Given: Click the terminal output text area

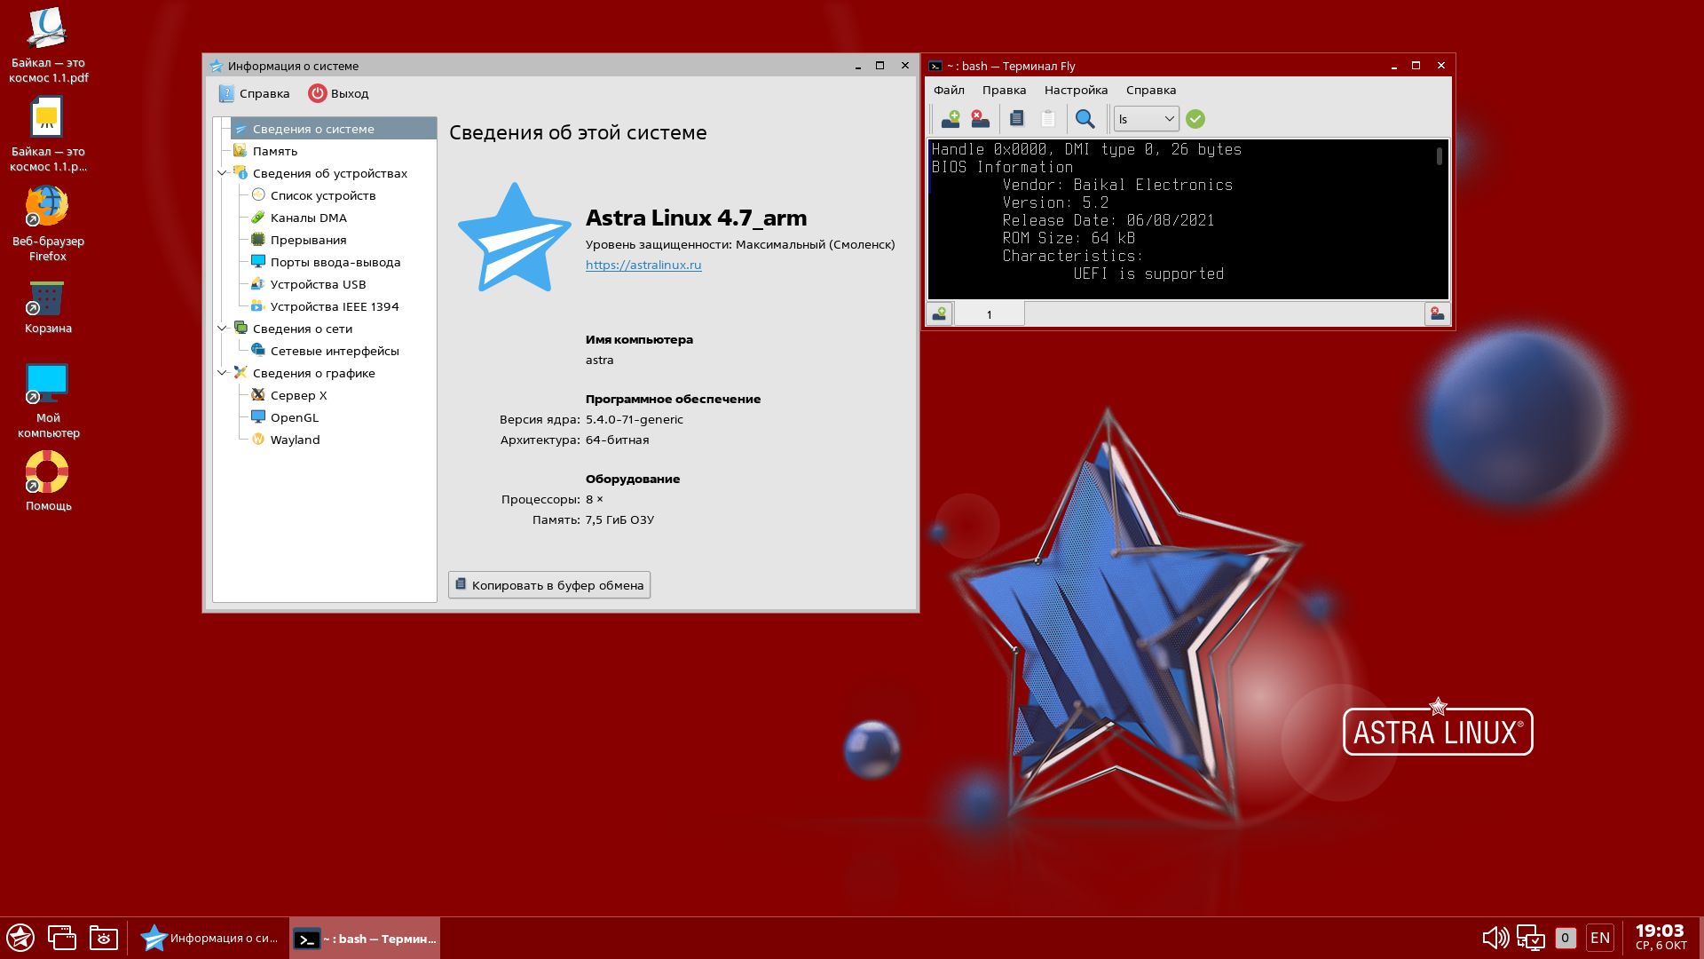Looking at the screenshot, I should click(x=1180, y=218).
